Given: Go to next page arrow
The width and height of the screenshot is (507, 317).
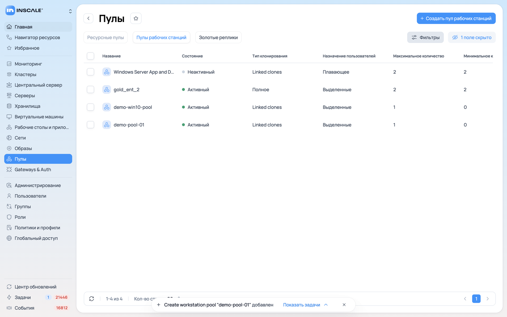Looking at the screenshot, I should pyautogui.click(x=487, y=299).
